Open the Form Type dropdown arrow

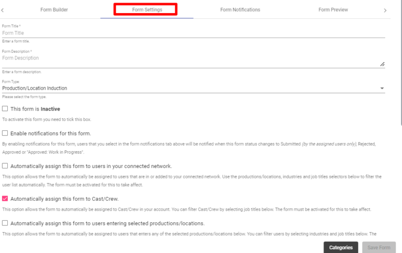tap(382, 88)
